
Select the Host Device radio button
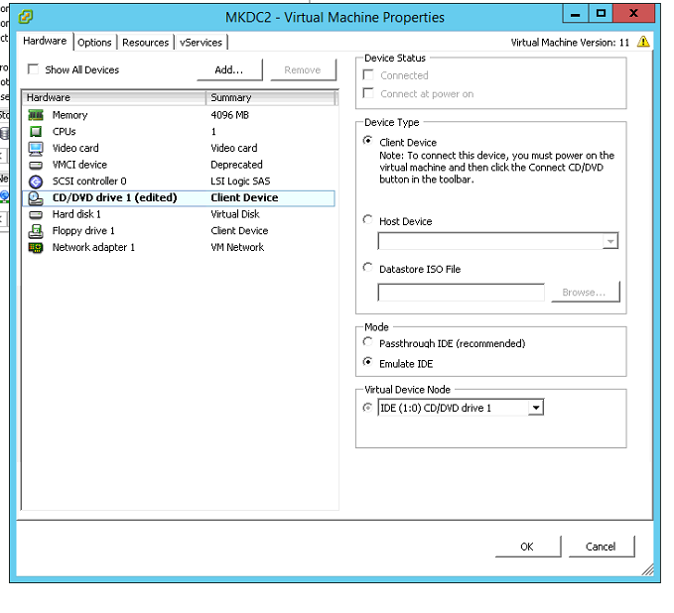[369, 221]
